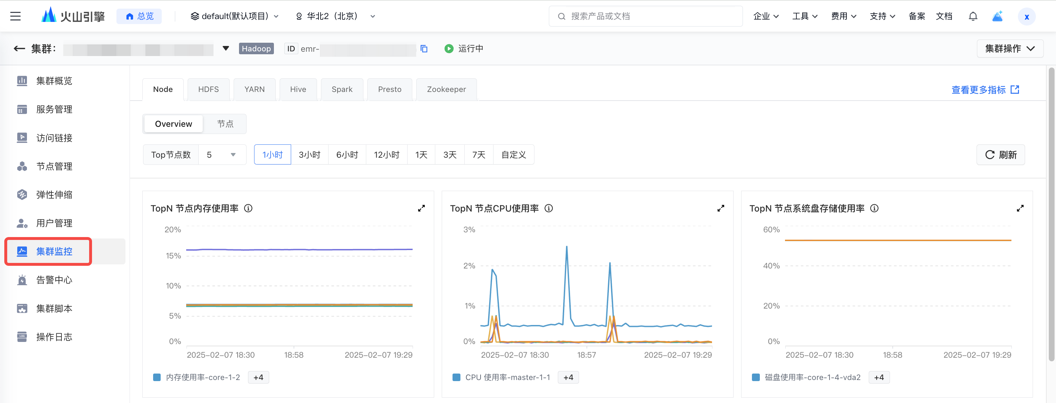Image resolution: width=1056 pixels, height=403 pixels.
Task: Open 用户管理 in sidebar
Action: click(54, 223)
